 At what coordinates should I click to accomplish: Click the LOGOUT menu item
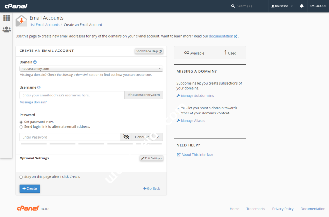[318, 6]
